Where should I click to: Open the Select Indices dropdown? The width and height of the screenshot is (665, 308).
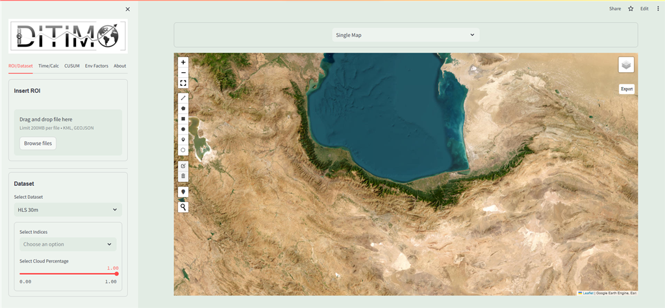[x=68, y=244]
